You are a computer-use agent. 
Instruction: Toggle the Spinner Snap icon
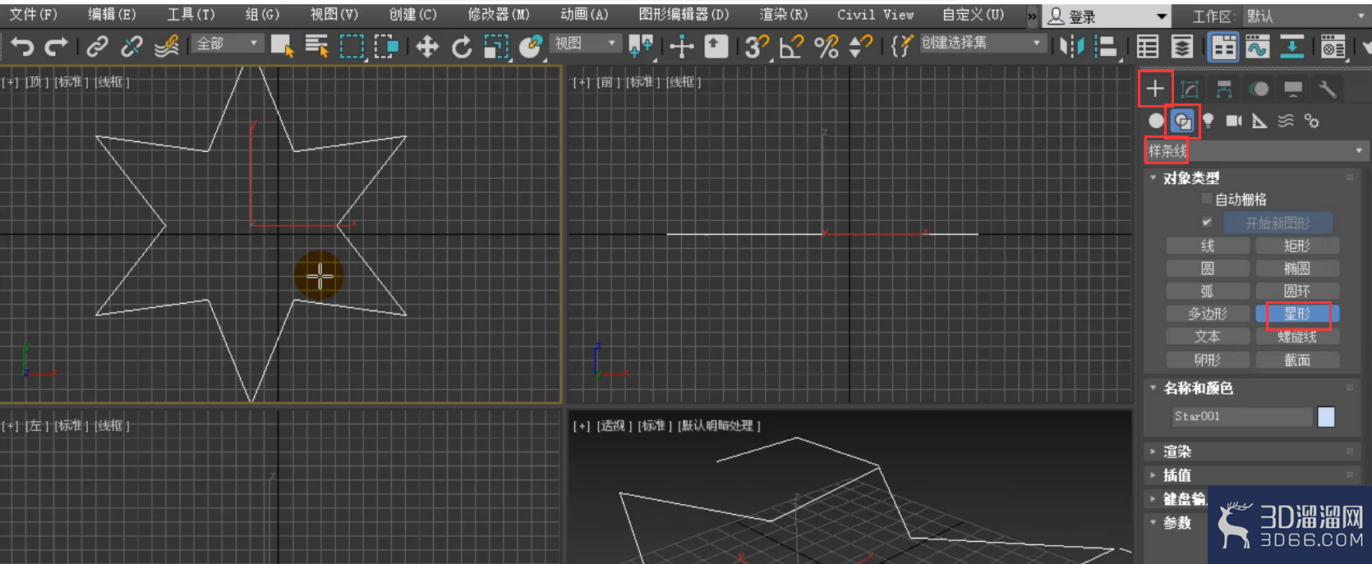(x=860, y=47)
